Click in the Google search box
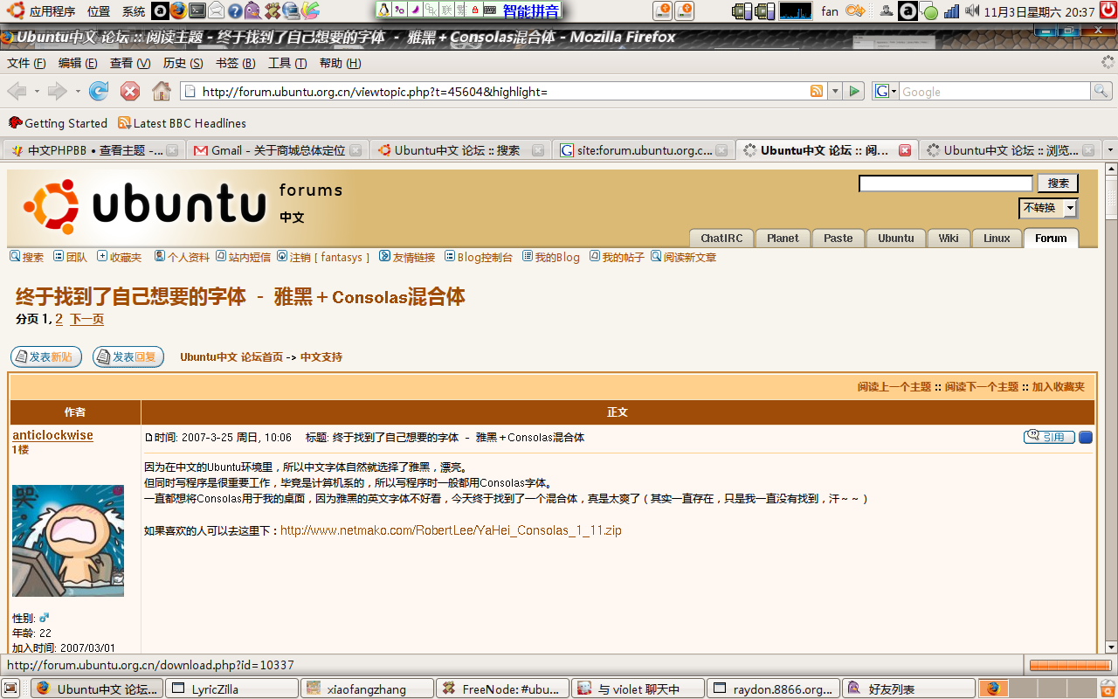Viewport: 1118px width, 699px height. pyautogui.click(x=995, y=91)
